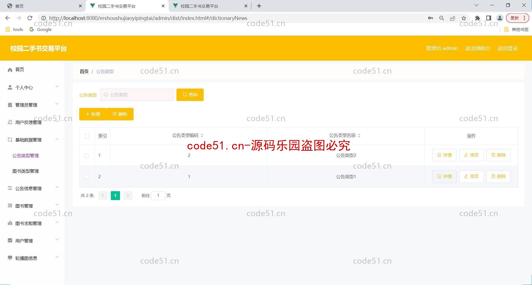532x285 pixels.
Task: Expand the 个人中心 menu chevron
Action: tap(57, 87)
